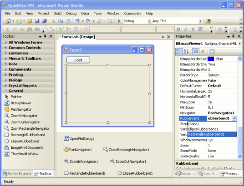
Task: Expand the Crystal Reports group
Action: click(x=5, y=85)
